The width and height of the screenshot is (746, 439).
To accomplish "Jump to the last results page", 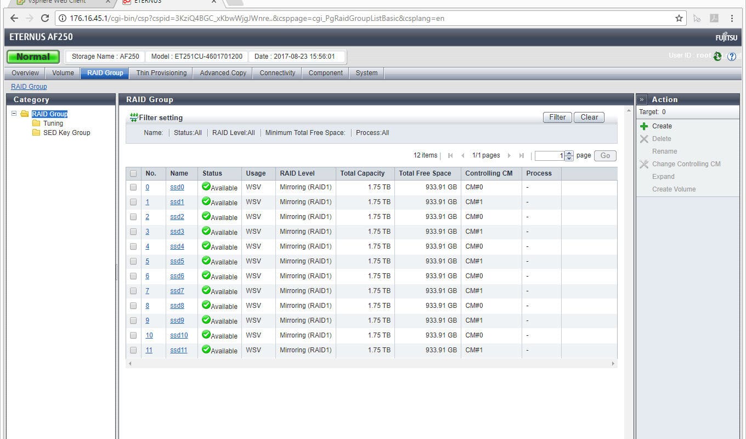I will (522, 156).
